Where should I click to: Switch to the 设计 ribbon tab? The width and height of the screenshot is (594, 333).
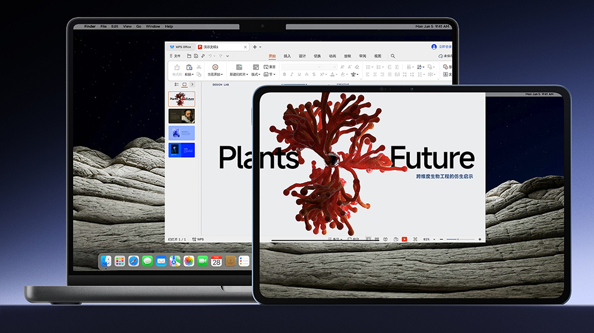click(x=302, y=56)
